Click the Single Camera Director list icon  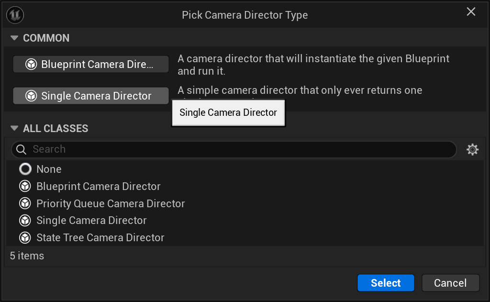(x=25, y=220)
